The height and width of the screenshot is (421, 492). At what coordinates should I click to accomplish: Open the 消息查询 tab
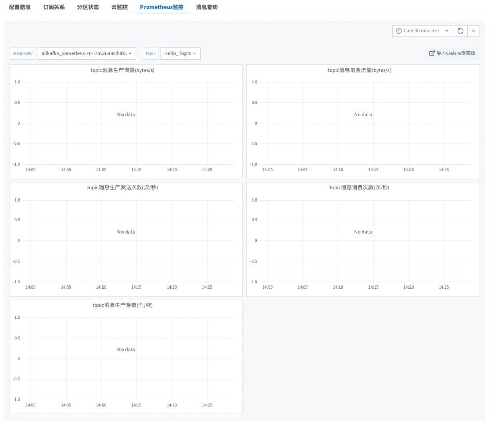tap(207, 7)
